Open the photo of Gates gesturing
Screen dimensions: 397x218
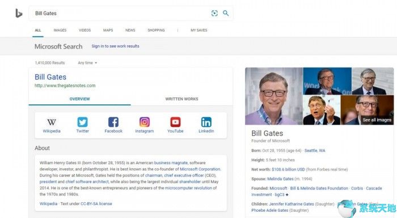click(x=322, y=110)
